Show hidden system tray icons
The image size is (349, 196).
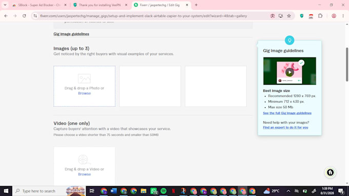coord(288,191)
